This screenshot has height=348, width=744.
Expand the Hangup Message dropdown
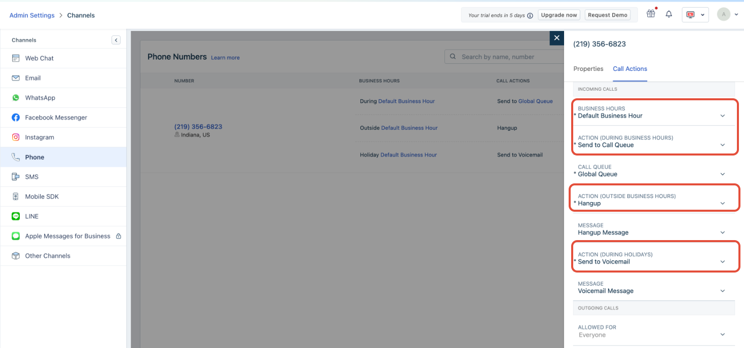coord(654,229)
